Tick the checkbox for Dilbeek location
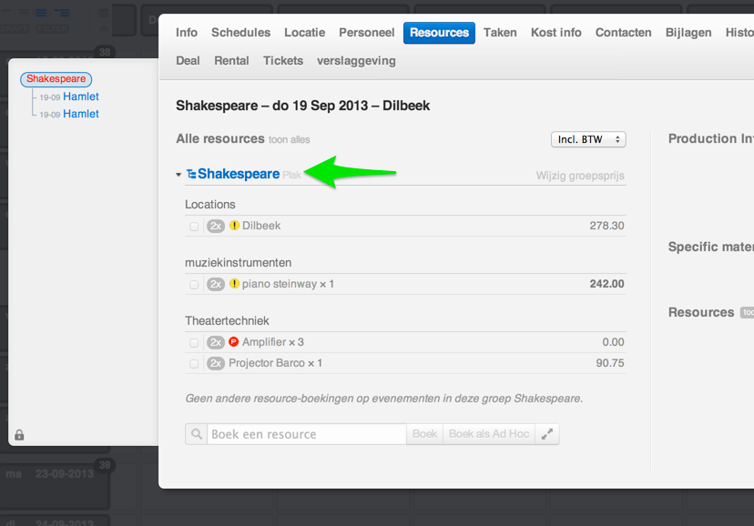This screenshot has height=526, width=754. click(x=194, y=227)
